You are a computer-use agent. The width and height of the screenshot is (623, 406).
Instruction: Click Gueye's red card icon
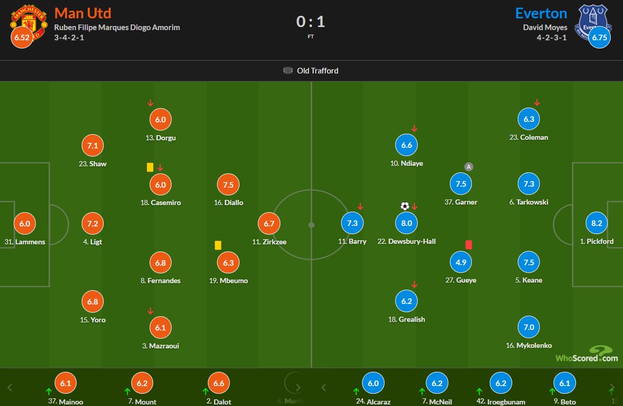pyautogui.click(x=469, y=245)
